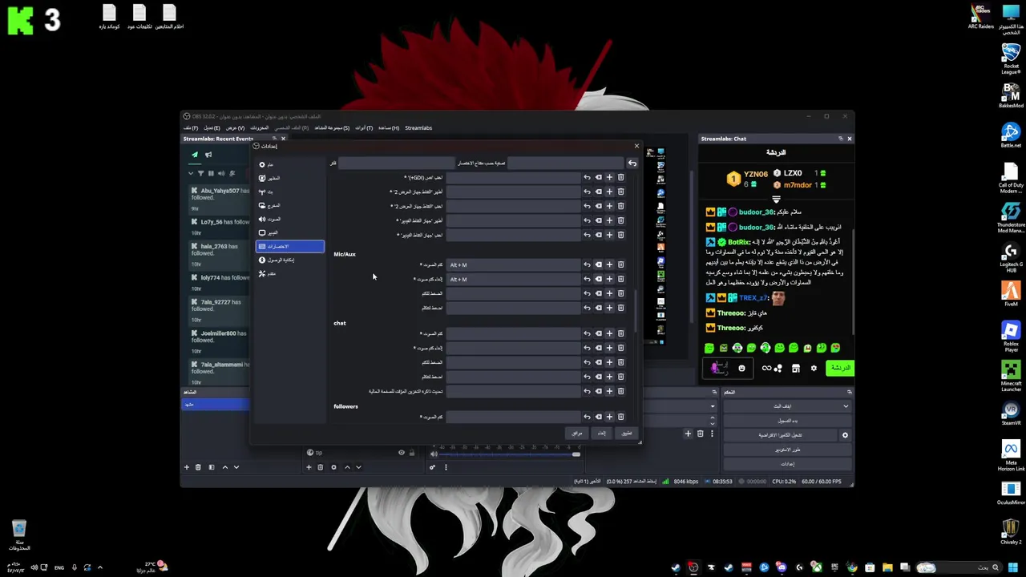Mute audio mixer speaker icon

pyautogui.click(x=434, y=454)
